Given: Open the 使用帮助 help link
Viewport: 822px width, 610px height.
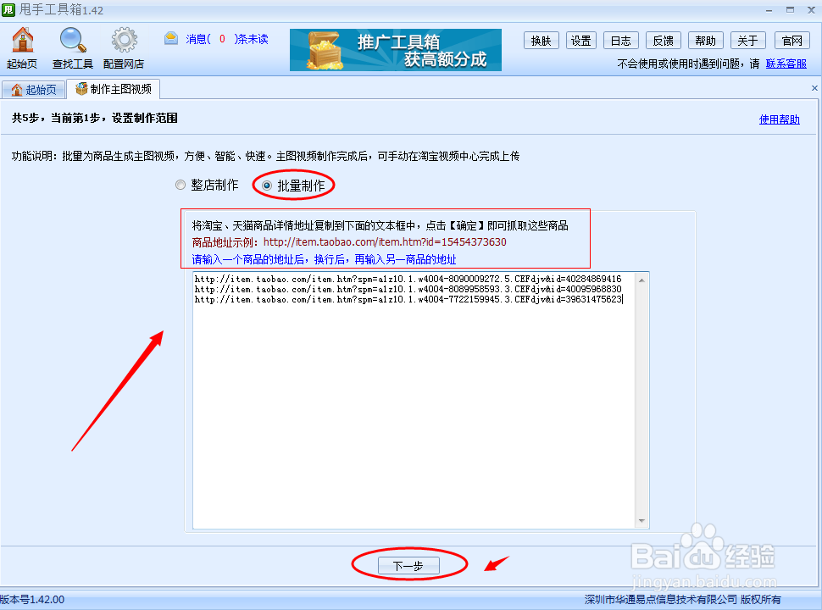Looking at the screenshot, I should pos(779,119).
